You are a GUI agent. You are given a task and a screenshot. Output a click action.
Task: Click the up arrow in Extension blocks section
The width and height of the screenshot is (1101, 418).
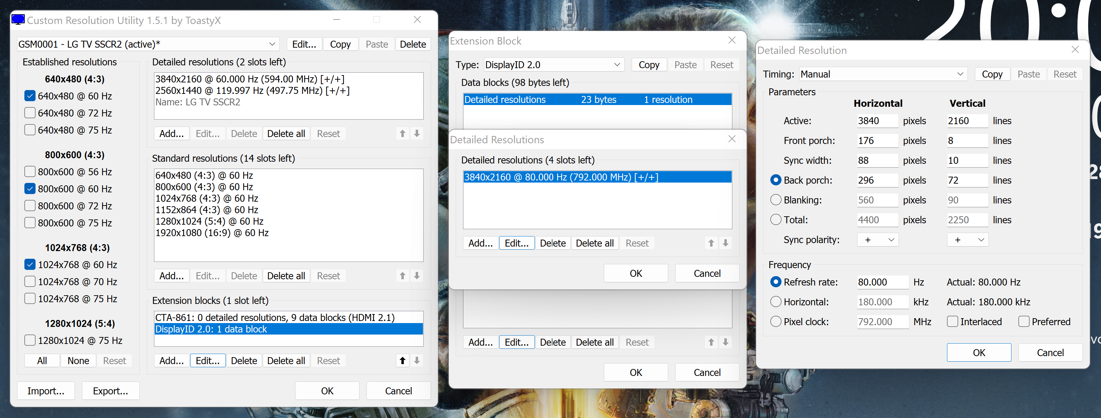pos(402,360)
